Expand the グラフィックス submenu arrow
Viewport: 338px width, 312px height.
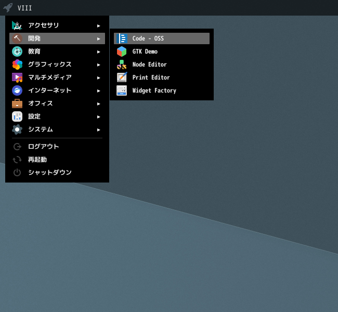98,64
